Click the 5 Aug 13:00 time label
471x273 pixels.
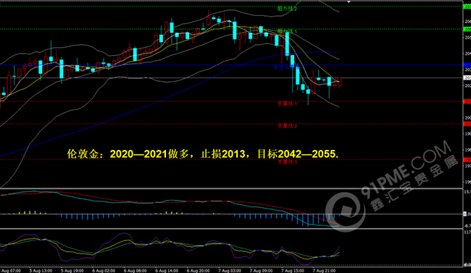[x=41, y=271]
